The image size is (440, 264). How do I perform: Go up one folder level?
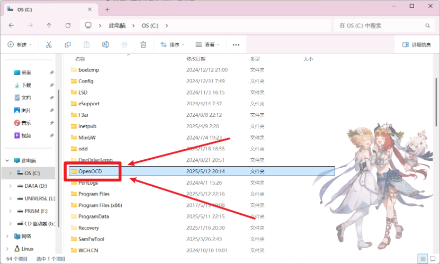49,25
